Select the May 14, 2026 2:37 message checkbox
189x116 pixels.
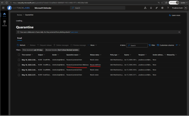click(19, 75)
